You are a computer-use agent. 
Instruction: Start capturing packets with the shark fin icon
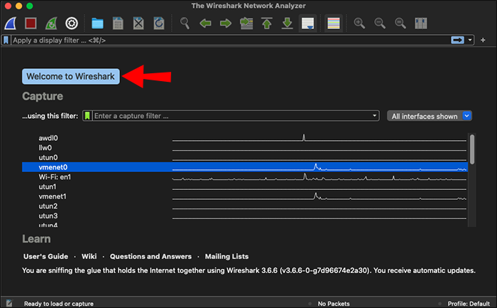pos(11,23)
